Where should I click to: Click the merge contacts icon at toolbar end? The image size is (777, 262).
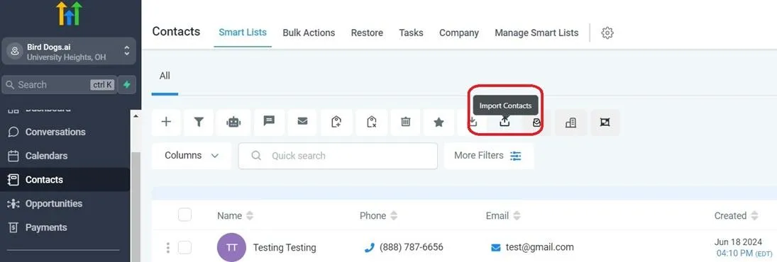point(605,122)
